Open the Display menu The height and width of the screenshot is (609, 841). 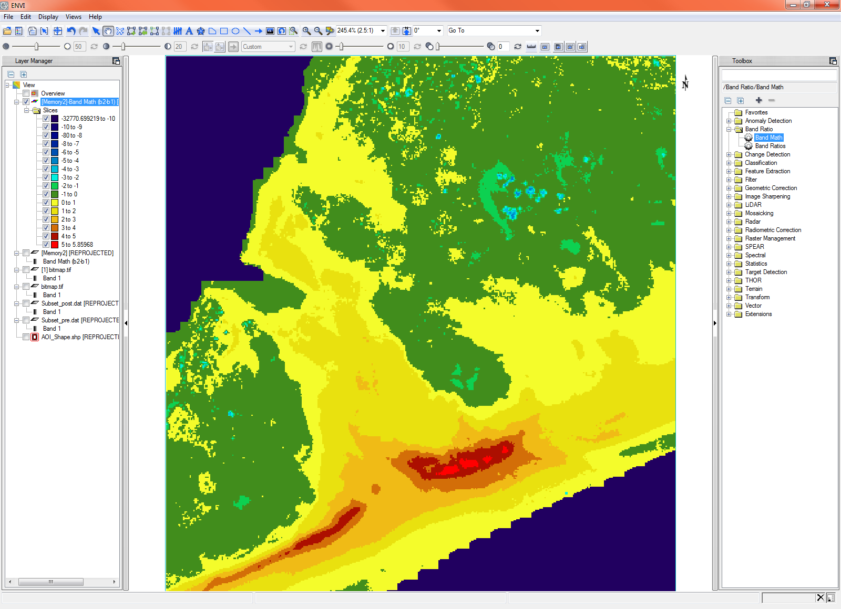[x=48, y=16]
